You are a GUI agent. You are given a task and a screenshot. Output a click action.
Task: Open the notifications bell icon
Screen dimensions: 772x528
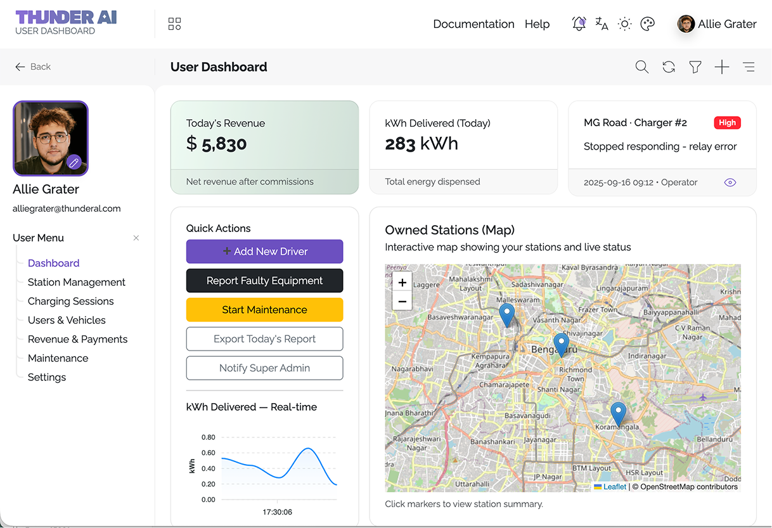[578, 23]
